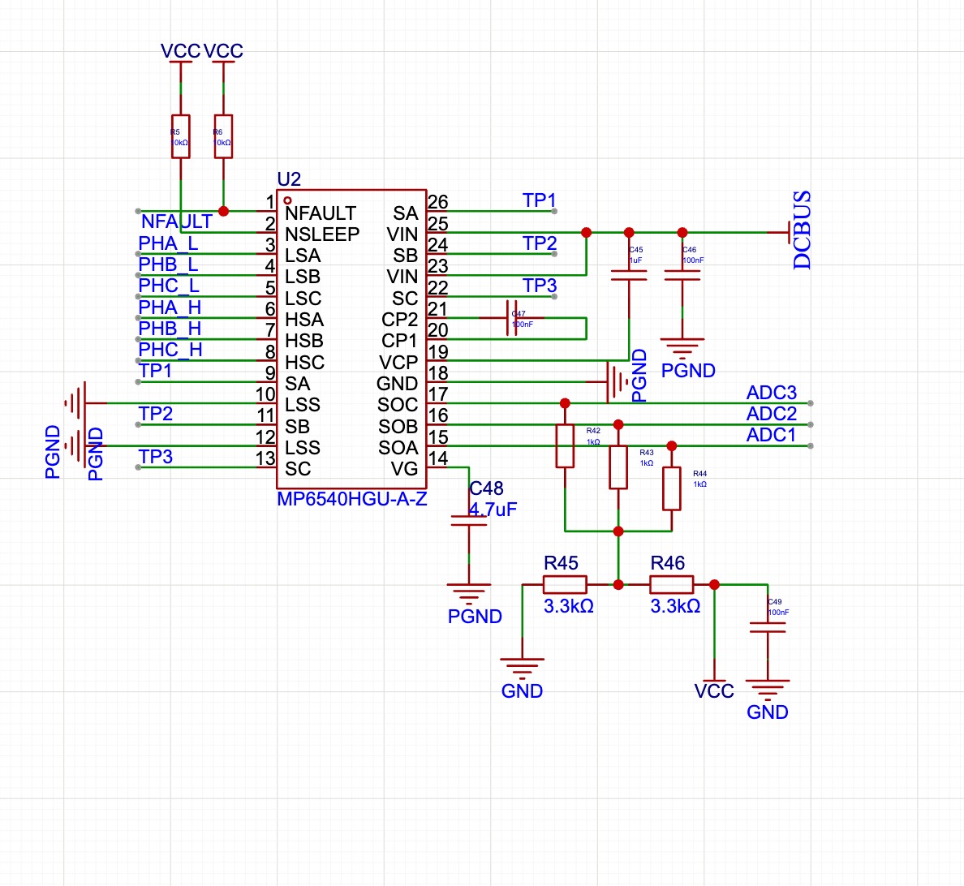Image resolution: width=964 pixels, height=886 pixels.
Task: Click the GND symbol below R45
Action: point(522,668)
